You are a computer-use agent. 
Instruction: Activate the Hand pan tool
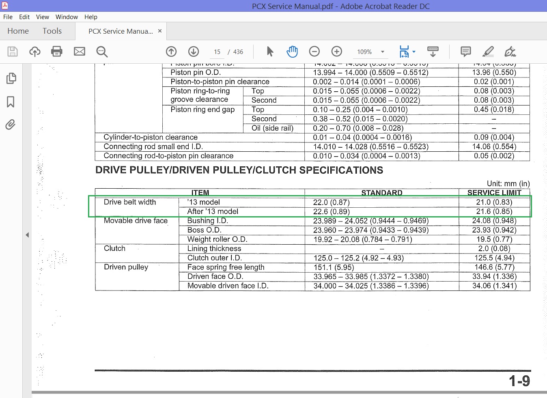[292, 52]
